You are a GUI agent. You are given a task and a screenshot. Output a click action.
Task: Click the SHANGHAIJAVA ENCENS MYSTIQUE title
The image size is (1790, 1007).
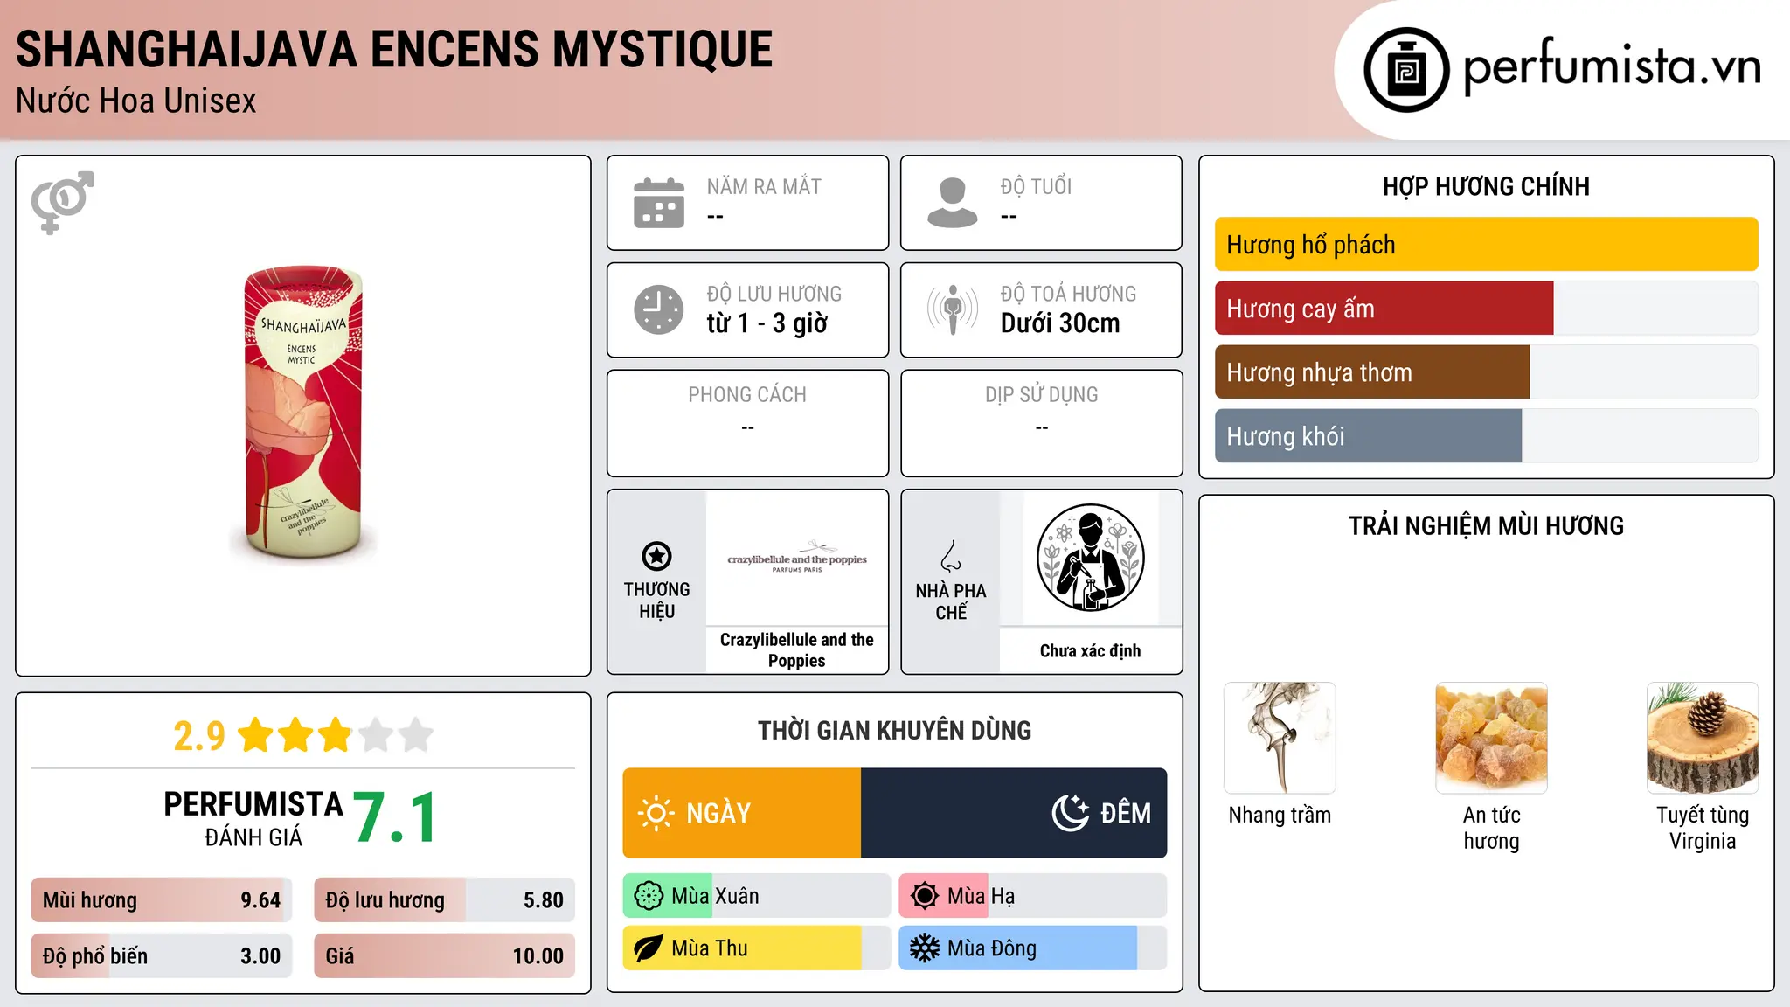click(394, 49)
